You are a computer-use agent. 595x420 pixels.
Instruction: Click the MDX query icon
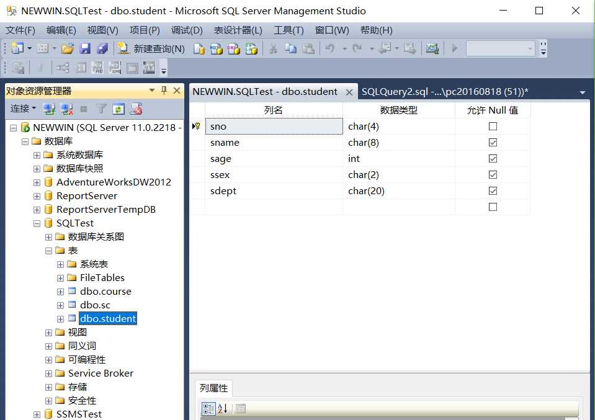coord(217,48)
